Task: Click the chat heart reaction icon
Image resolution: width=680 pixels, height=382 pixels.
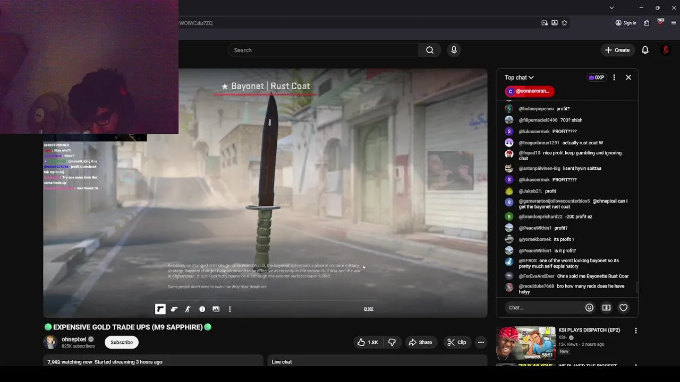Action: [624, 308]
